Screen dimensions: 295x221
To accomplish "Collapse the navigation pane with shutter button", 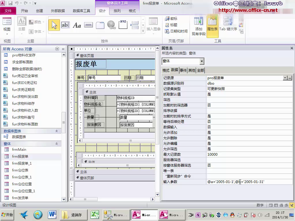I will coord(63,49).
